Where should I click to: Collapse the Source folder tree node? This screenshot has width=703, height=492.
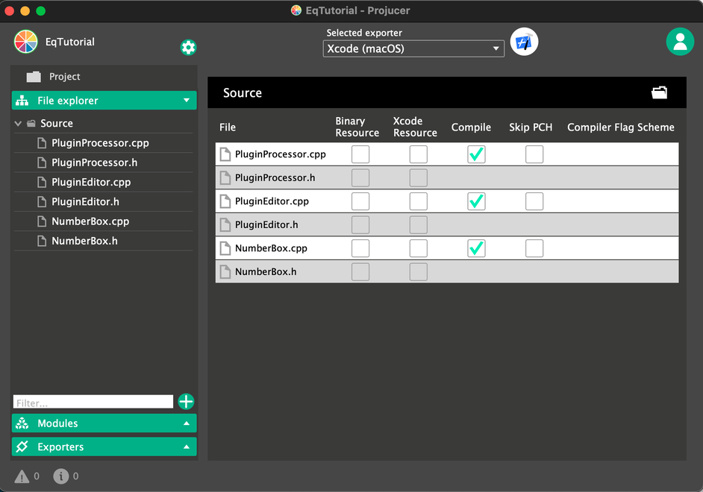(18, 124)
